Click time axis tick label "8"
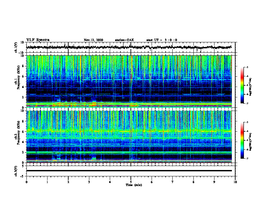This screenshot has width=265, height=204. coord(193,182)
